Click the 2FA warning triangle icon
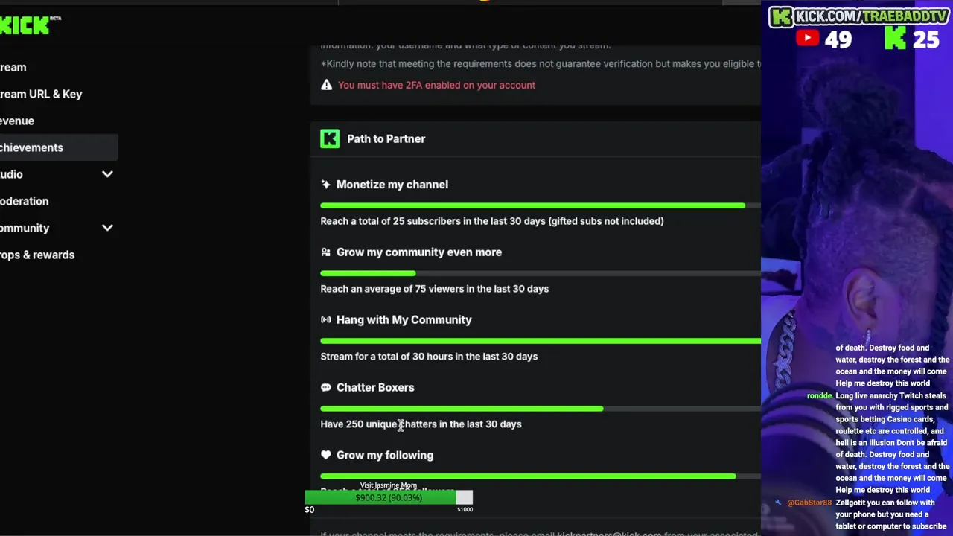 tap(326, 85)
